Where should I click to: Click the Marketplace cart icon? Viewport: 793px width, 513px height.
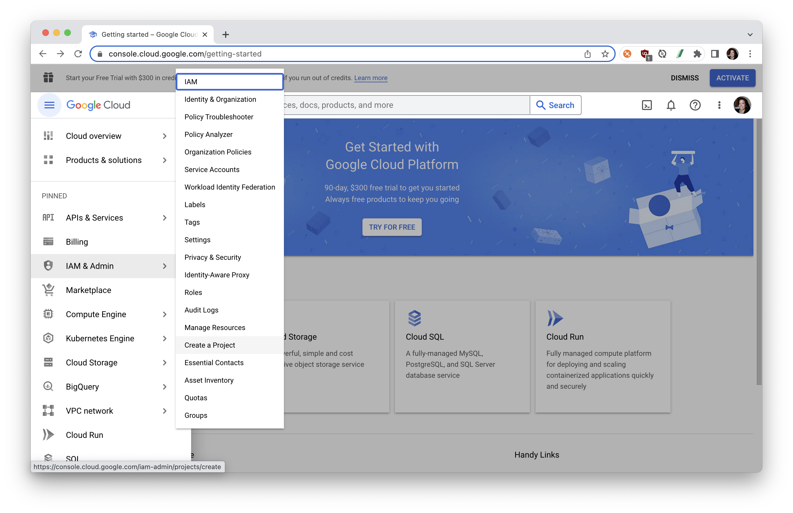tap(48, 290)
